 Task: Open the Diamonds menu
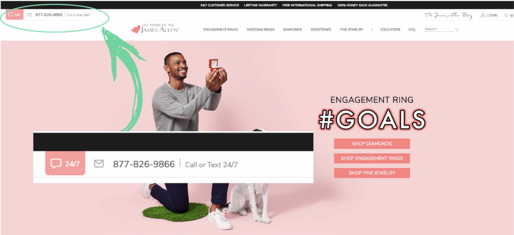click(x=293, y=30)
